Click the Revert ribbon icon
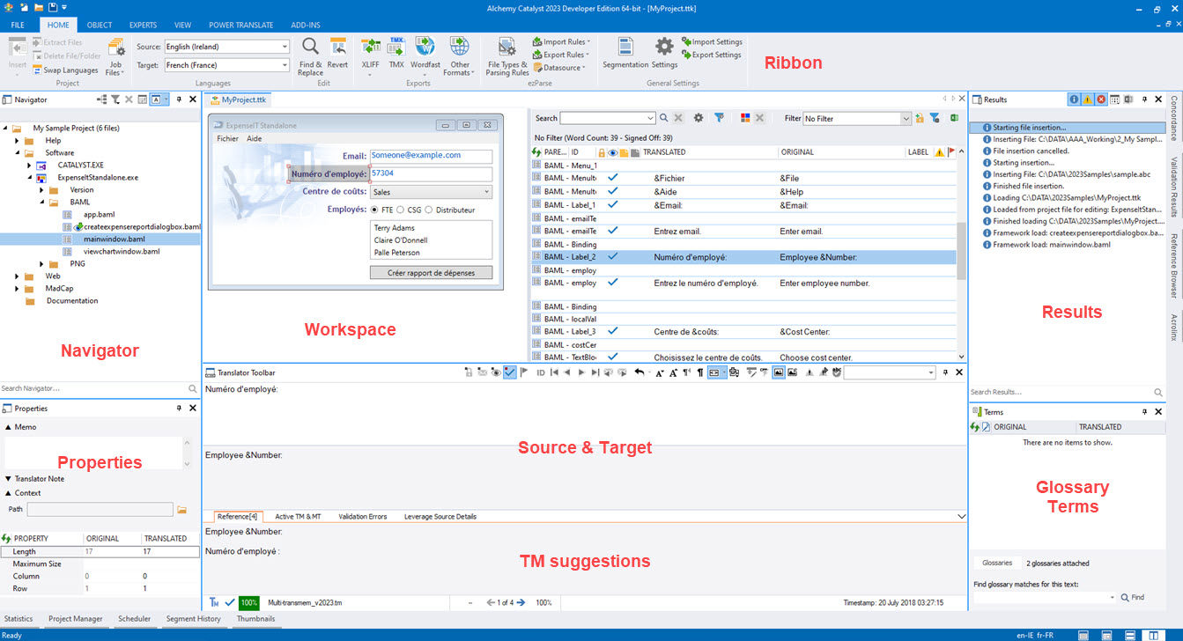The image size is (1183, 641). (337, 55)
